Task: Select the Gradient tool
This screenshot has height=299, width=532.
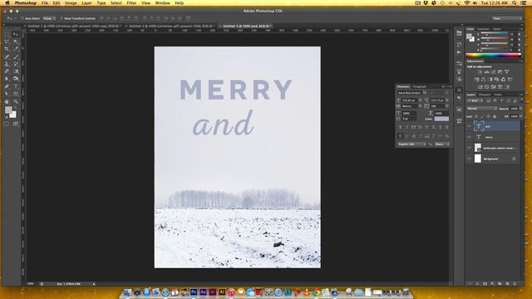Action: pyautogui.click(x=16, y=71)
